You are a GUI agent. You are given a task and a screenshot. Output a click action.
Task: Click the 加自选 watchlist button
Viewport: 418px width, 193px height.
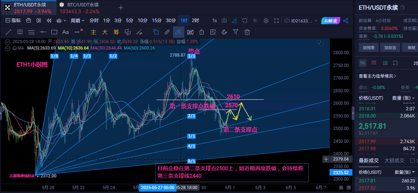pos(390,48)
